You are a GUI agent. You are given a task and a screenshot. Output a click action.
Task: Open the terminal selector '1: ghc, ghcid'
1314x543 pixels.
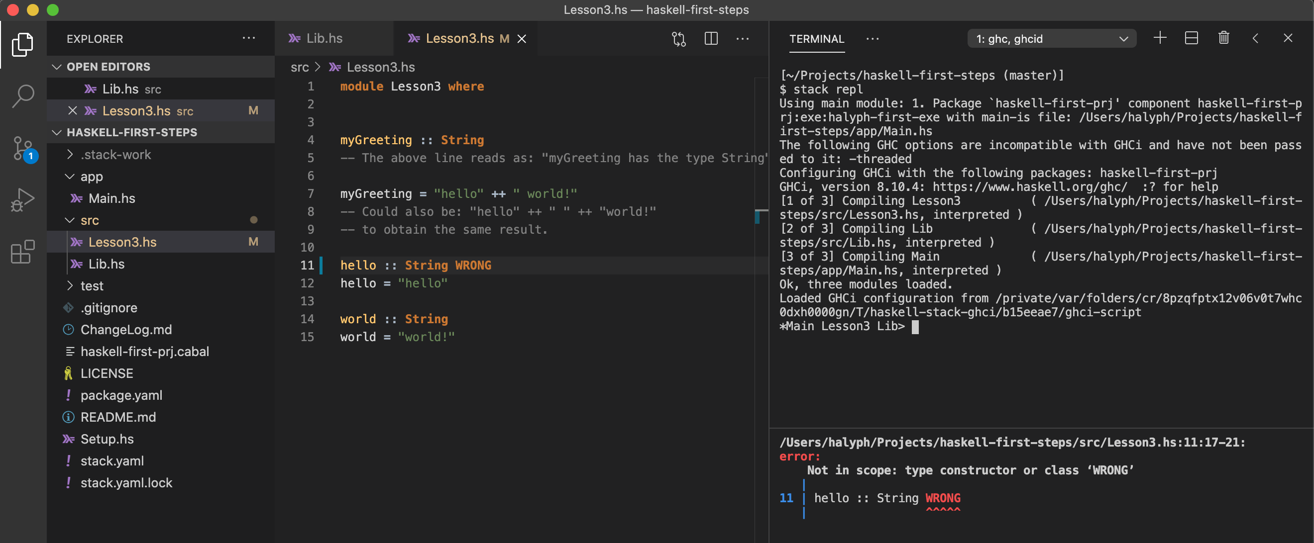click(x=1051, y=39)
